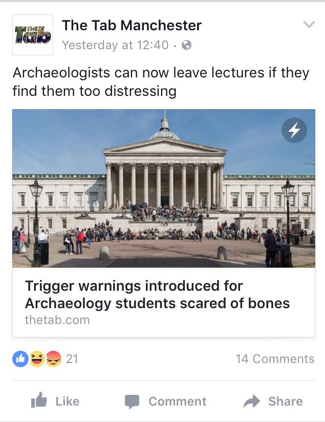
Task: View the angry face reaction
Action: (x=54, y=359)
